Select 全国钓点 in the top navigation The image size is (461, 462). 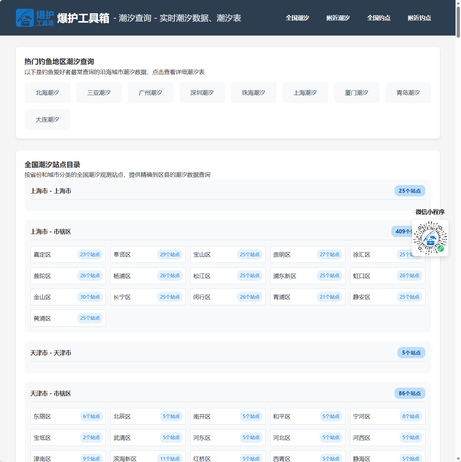(x=379, y=18)
